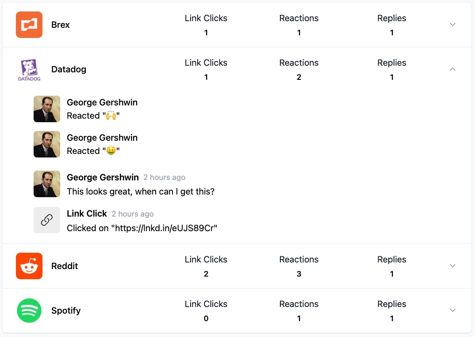Click the Brex company logo icon
Viewport: 475px width, 337px height.
click(x=29, y=25)
